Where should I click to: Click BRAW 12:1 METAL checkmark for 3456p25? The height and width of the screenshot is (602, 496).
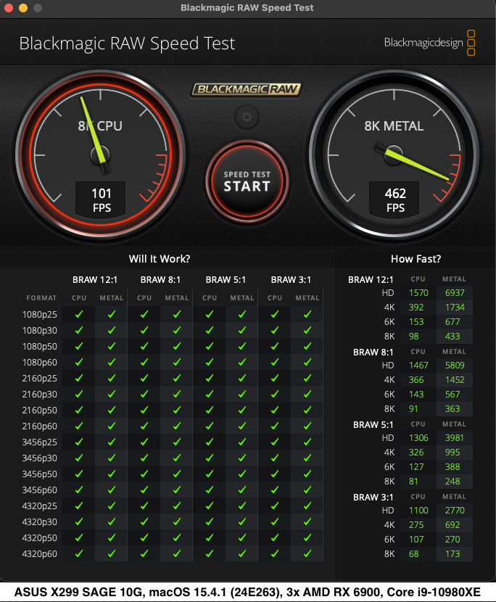112,442
